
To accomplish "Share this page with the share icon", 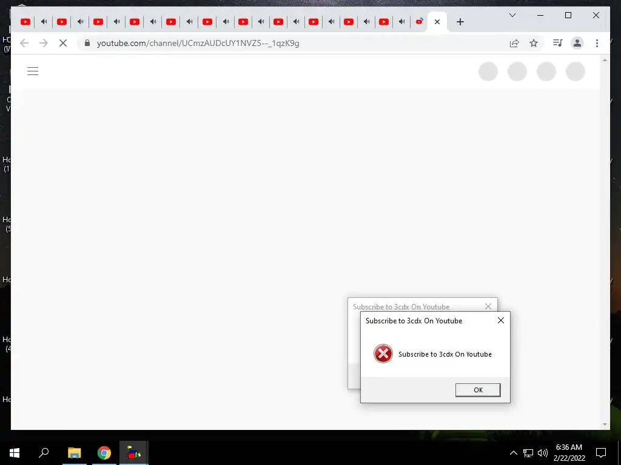I will [x=514, y=43].
